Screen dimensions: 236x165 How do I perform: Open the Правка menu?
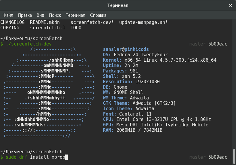coord(25,15)
